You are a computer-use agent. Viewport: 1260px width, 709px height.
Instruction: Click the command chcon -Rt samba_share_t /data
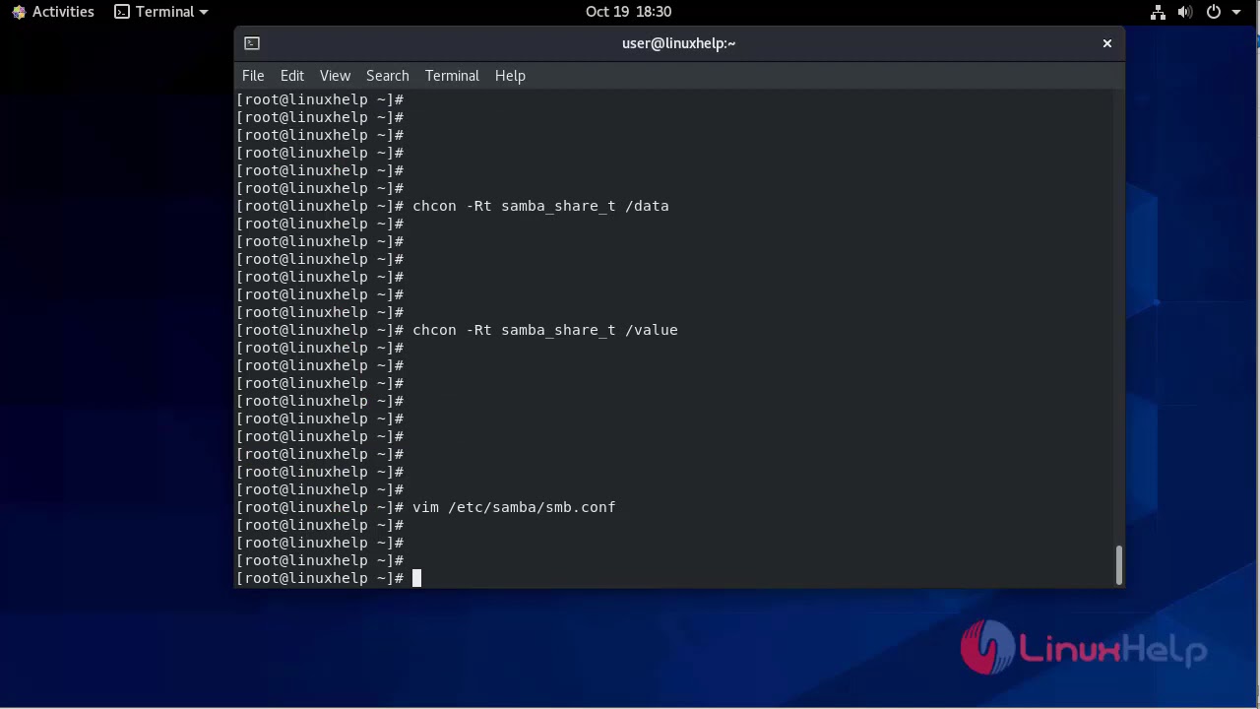tap(540, 206)
